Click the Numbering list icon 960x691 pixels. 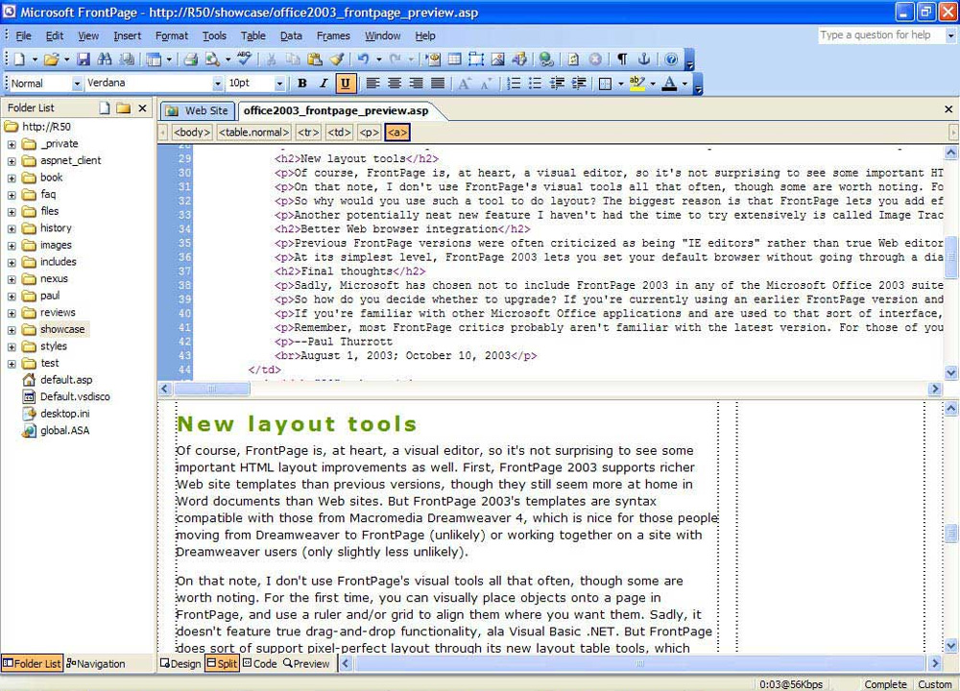point(514,83)
